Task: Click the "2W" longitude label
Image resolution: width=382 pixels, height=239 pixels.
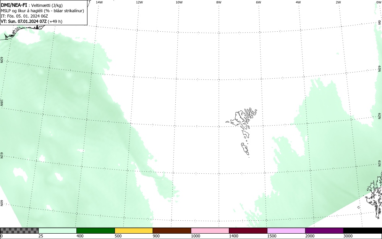Action: (x=338, y=2)
